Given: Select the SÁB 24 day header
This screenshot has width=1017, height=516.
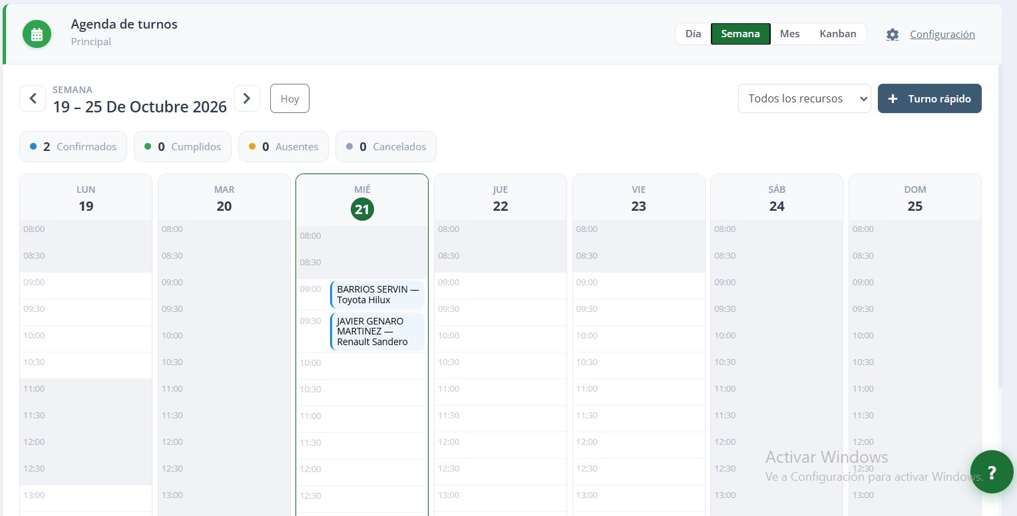Looking at the screenshot, I should 777,197.
